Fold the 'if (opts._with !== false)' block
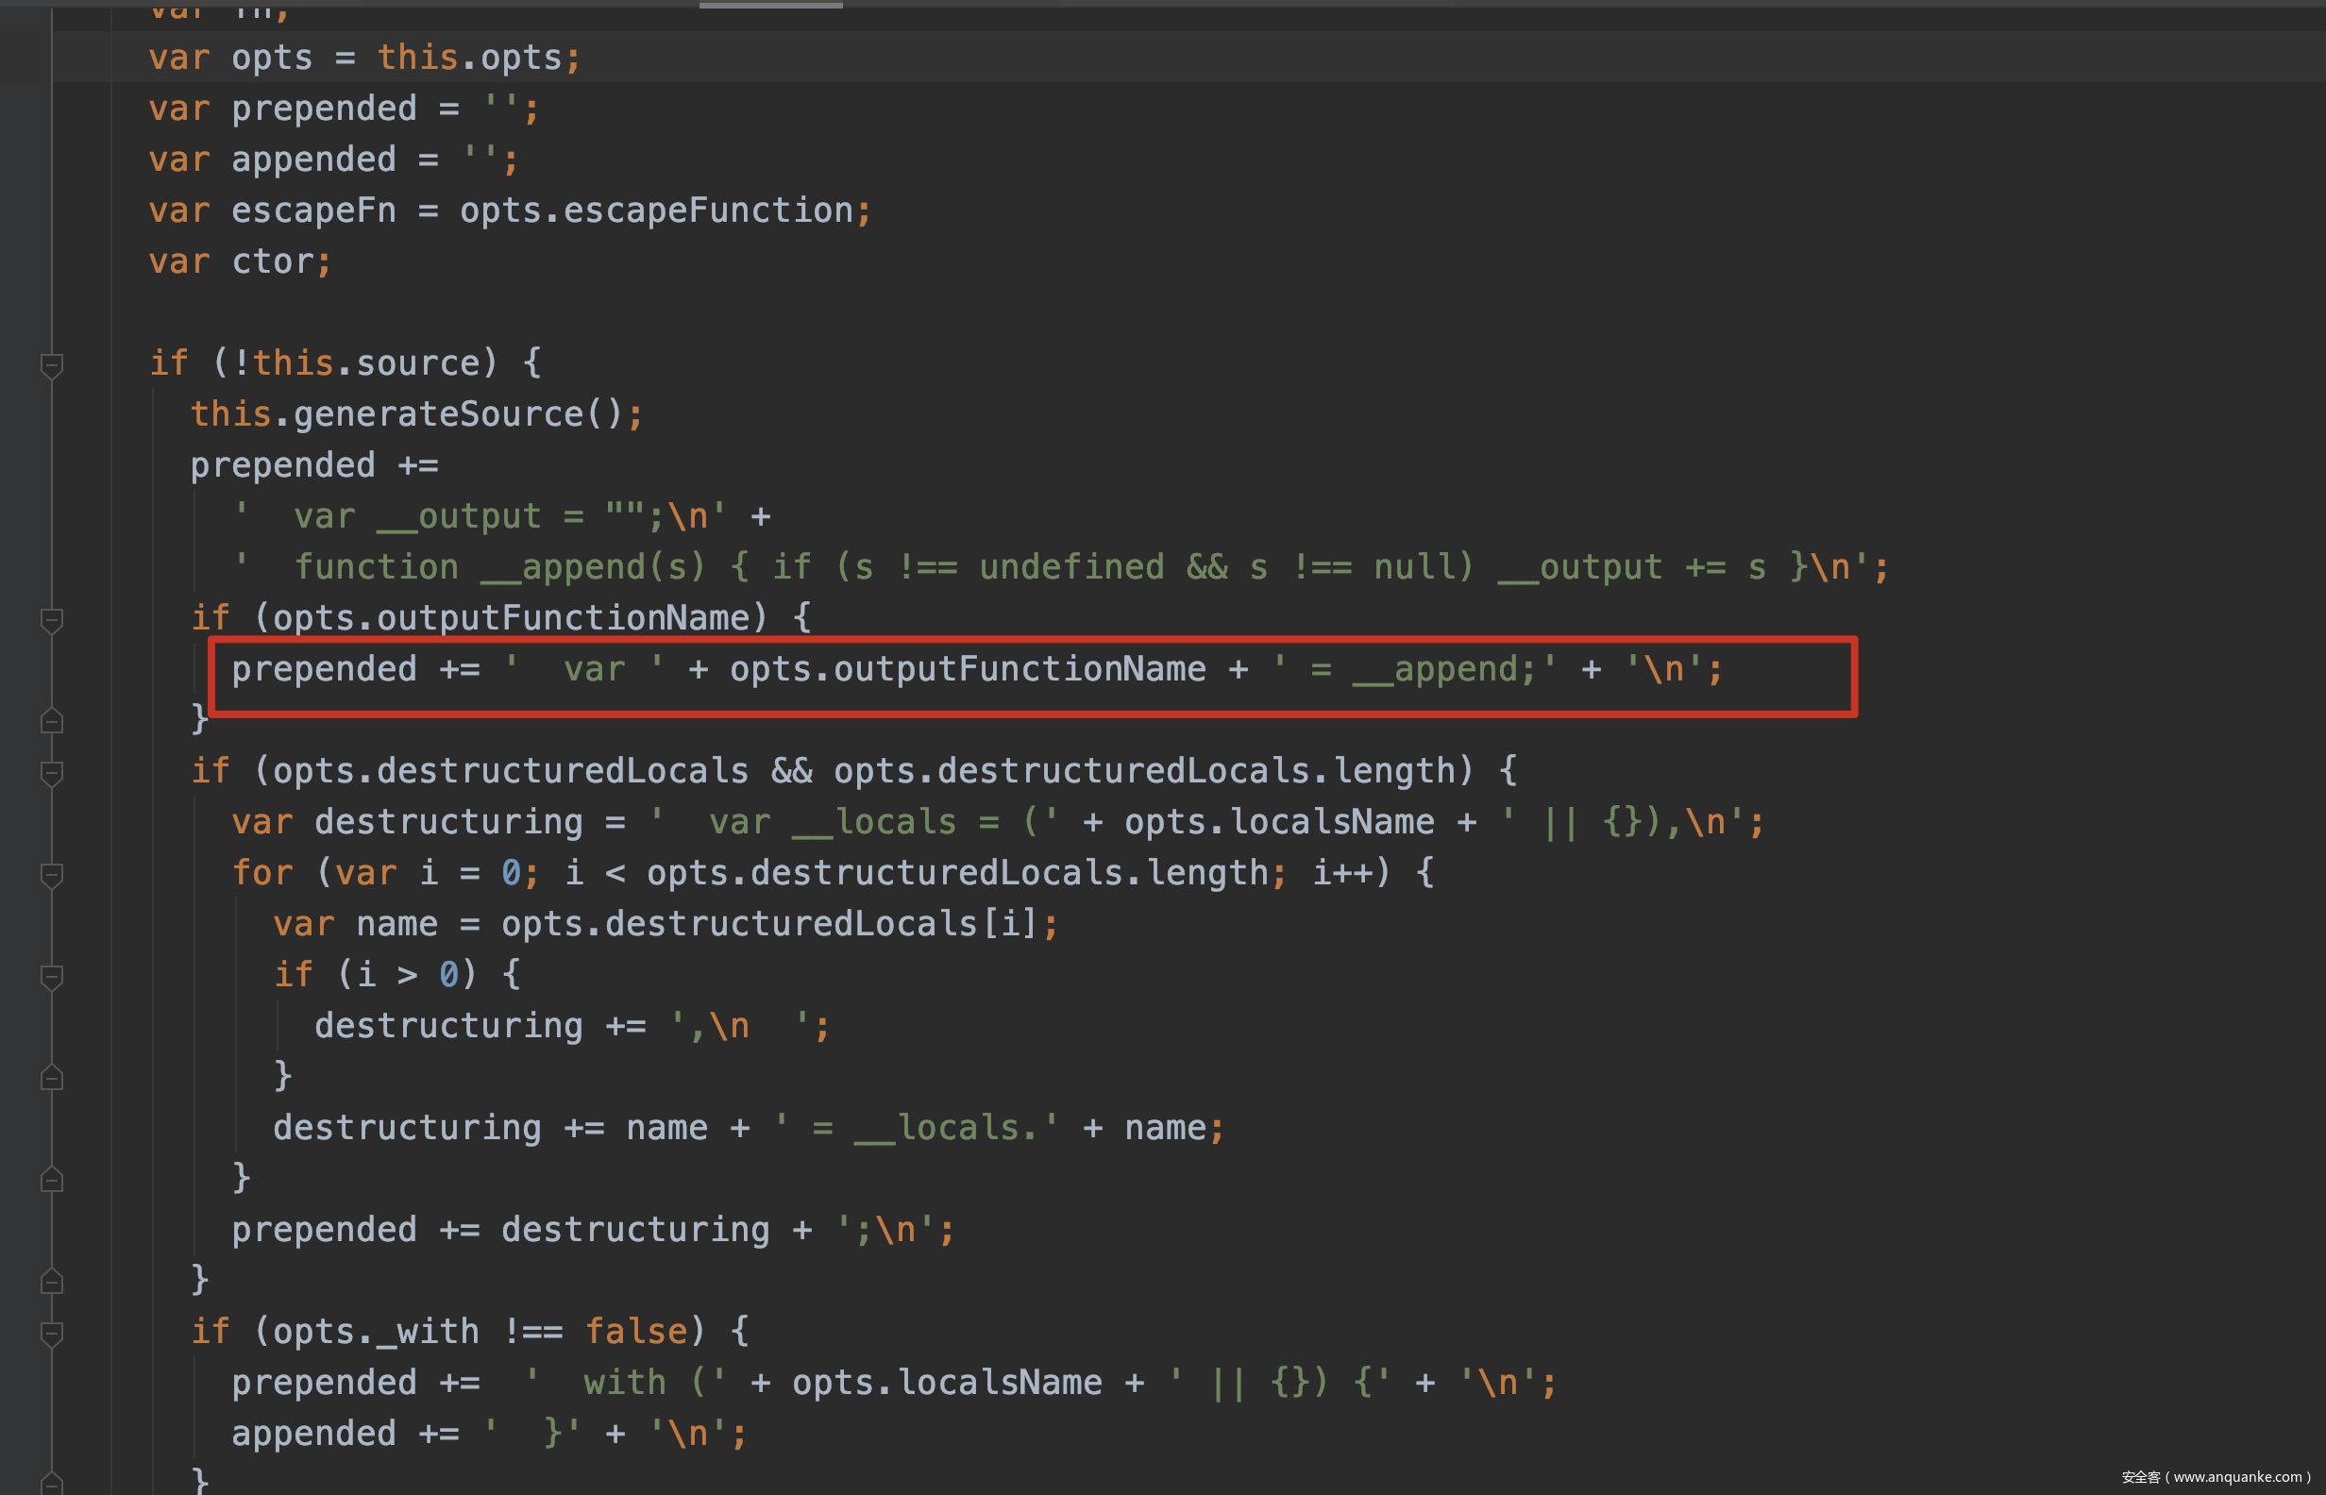The height and width of the screenshot is (1495, 2326). coord(53,1333)
